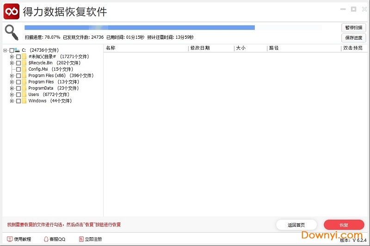The width and height of the screenshot is (370, 246).
Task: Expand the Program Files (x86) node
Action: pos(12,76)
